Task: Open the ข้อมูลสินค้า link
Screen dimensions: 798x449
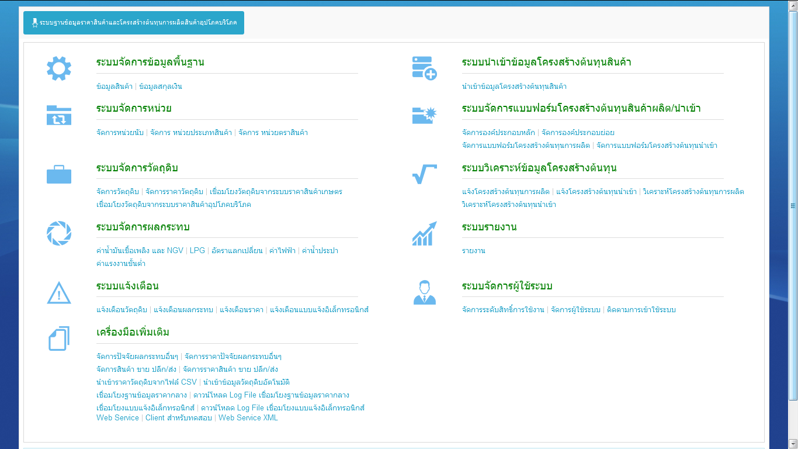Action: pos(115,87)
